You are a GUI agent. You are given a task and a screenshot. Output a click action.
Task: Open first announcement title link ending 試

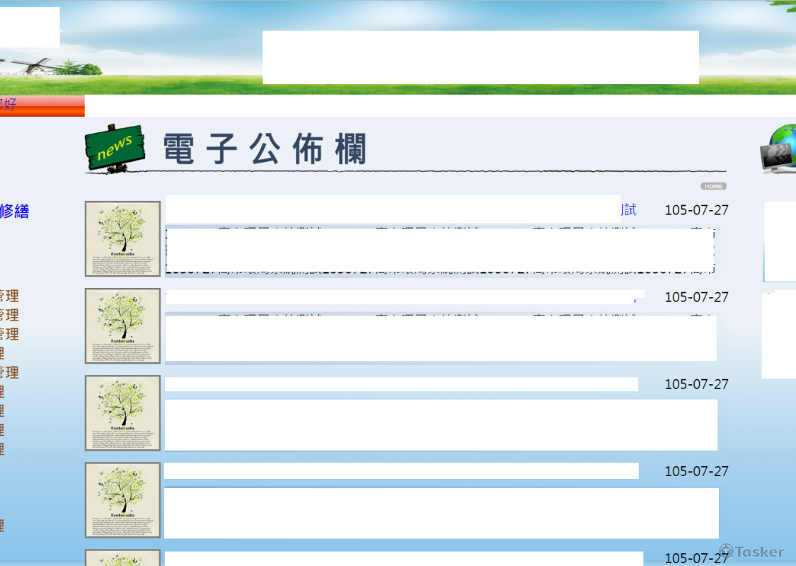click(x=628, y=209)
